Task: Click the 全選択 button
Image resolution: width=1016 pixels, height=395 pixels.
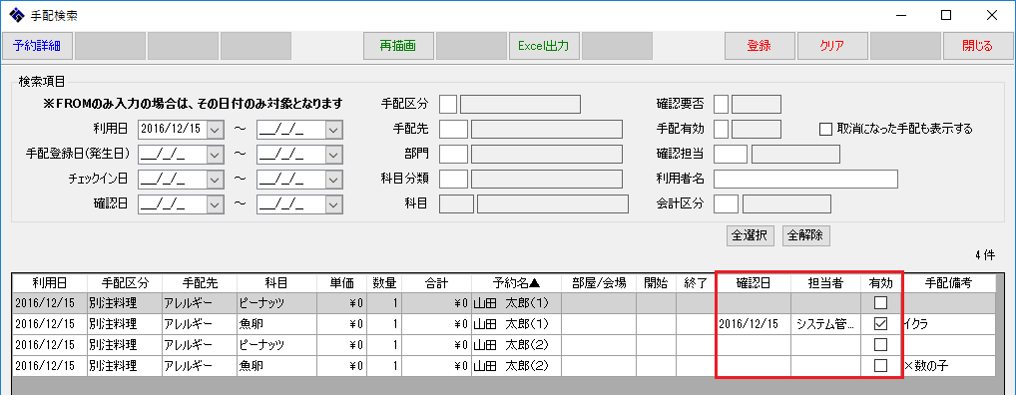Action: pyautogui.click(x=750, y=235)
